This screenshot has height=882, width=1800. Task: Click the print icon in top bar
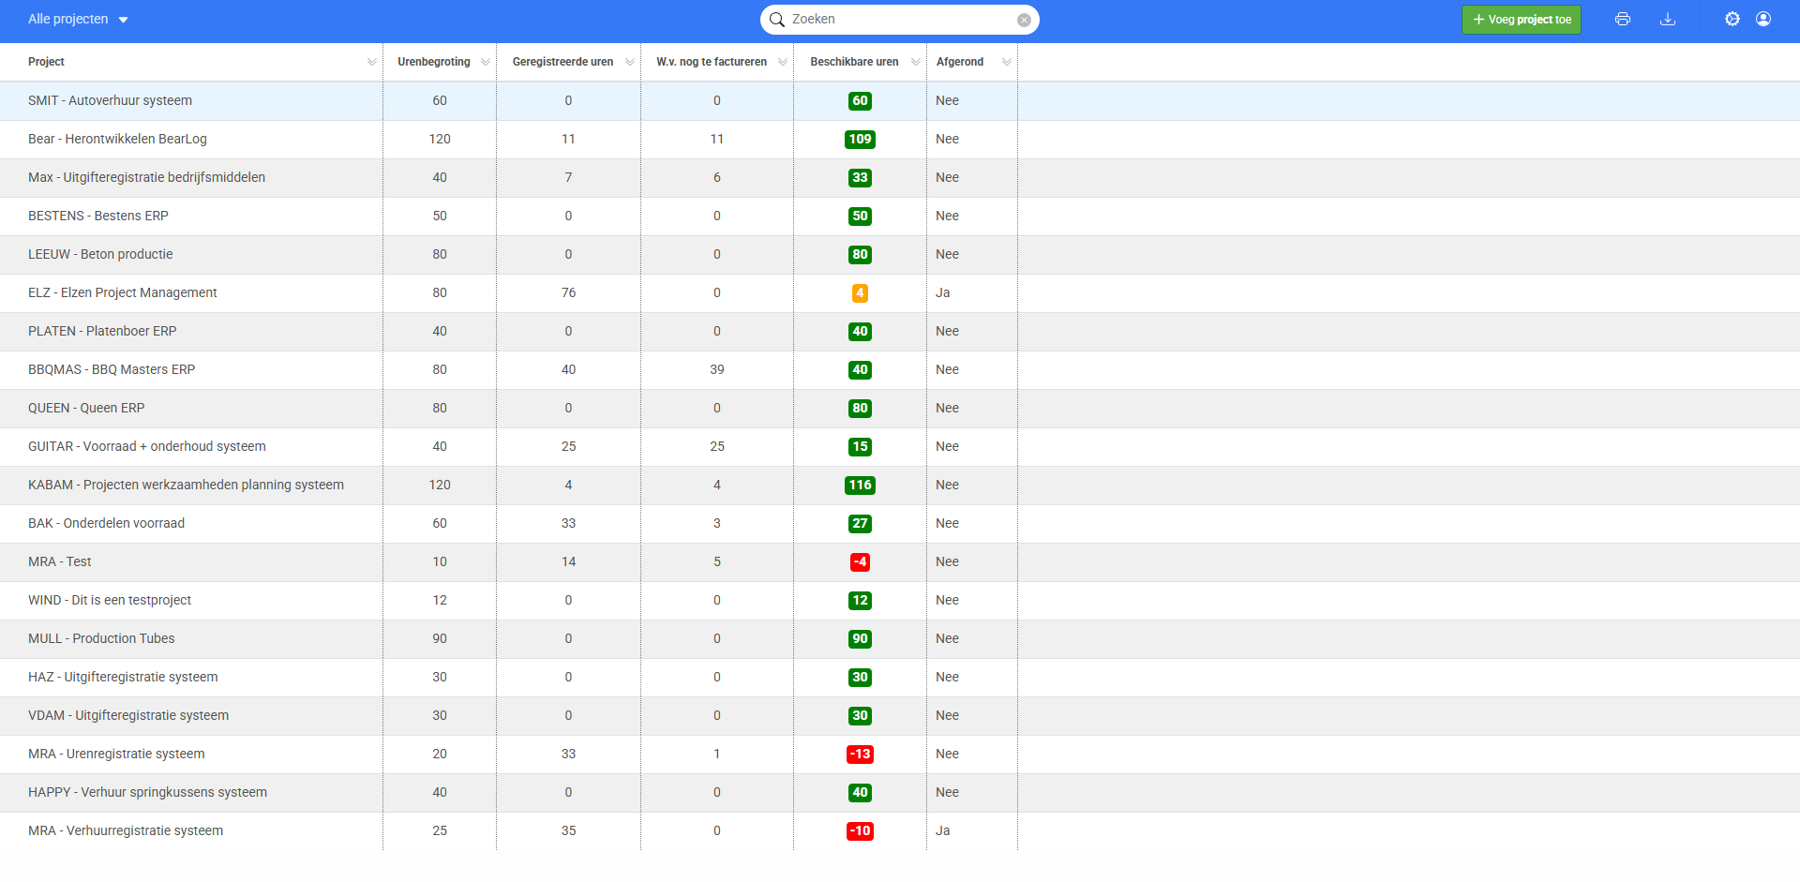point(1623,19)
